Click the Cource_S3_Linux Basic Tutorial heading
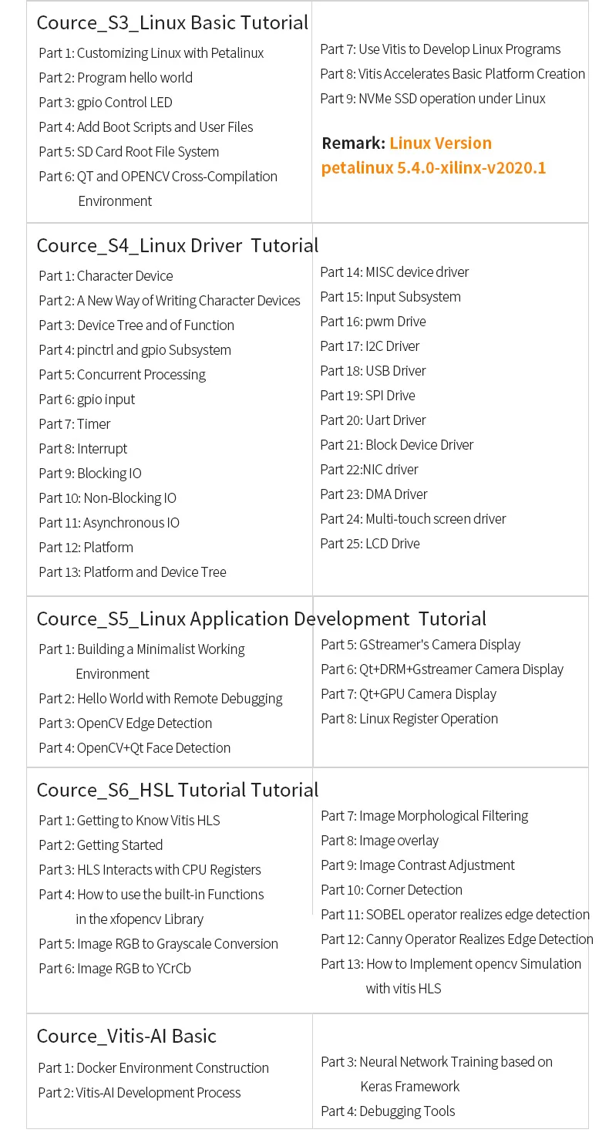 (x=173, y=22)
